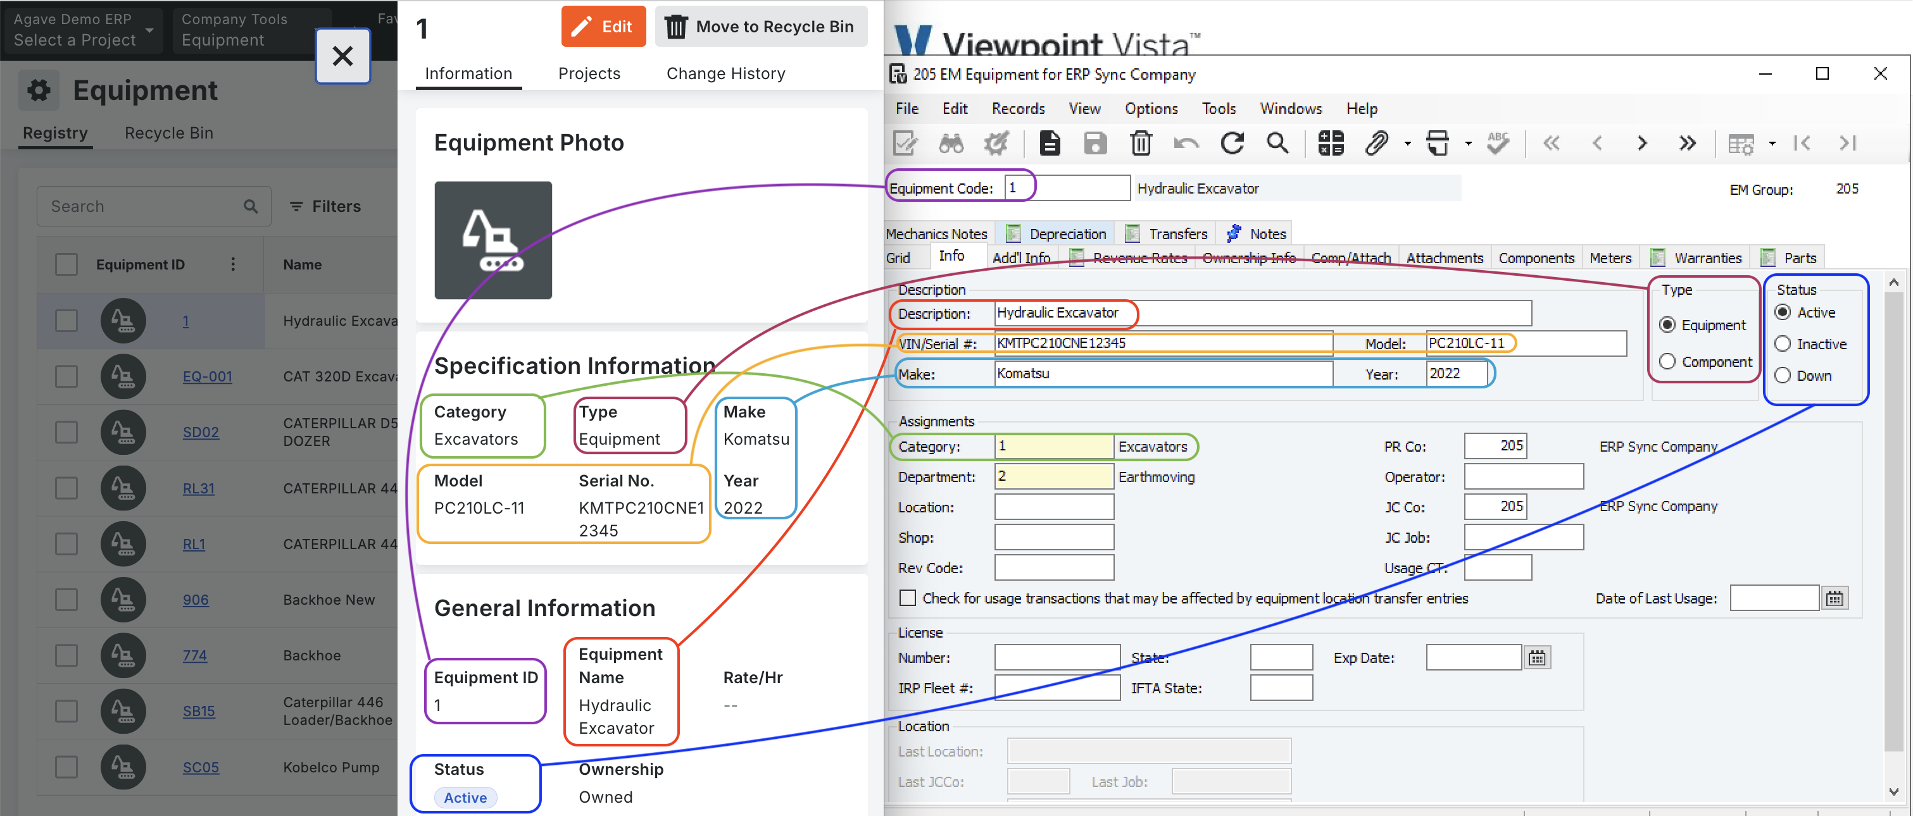1913x816 pixels.
Task: Open equipment link SB15
Action: coord(198,710)
